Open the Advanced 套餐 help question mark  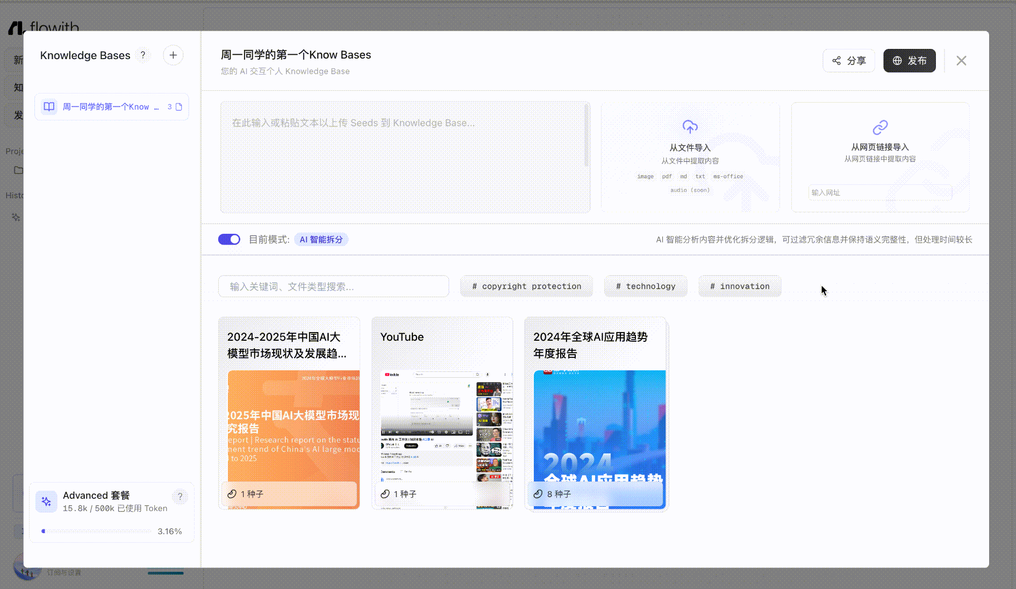tap(180, 496)
